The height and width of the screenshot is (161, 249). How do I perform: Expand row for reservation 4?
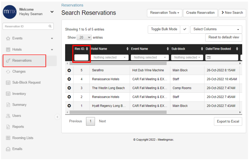coord(69,79)
